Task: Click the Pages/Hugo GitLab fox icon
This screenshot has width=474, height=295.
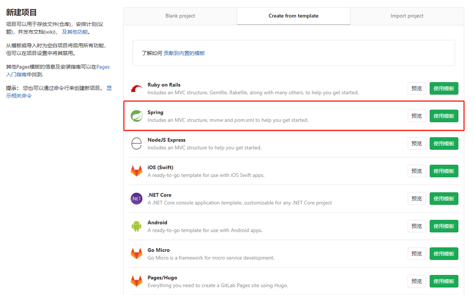Action: click(x=136, y=281)
